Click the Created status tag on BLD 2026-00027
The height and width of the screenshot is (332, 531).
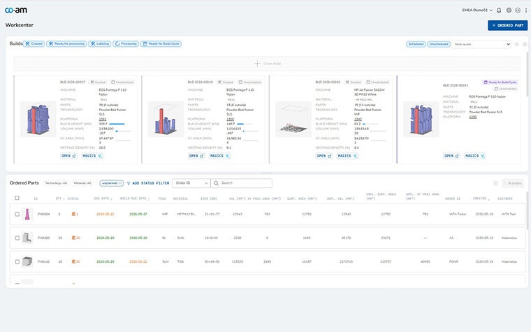(x=99, y=82)
